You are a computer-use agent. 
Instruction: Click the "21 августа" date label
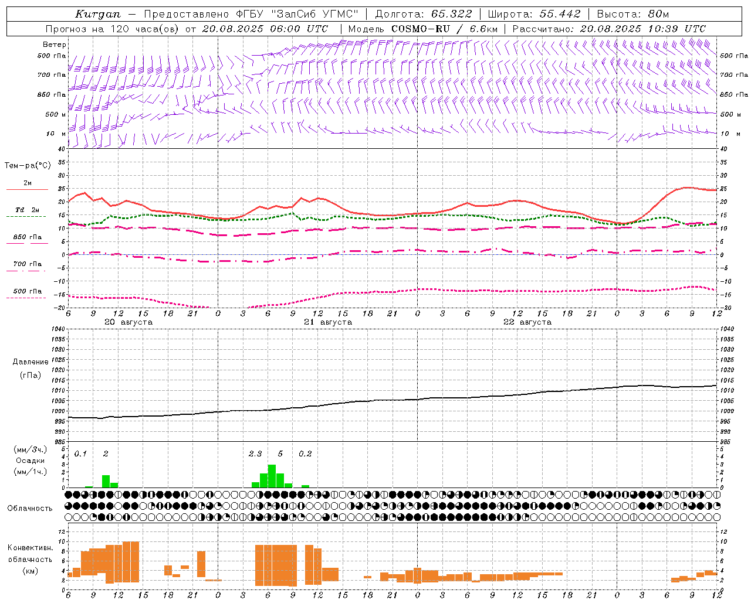328,322
